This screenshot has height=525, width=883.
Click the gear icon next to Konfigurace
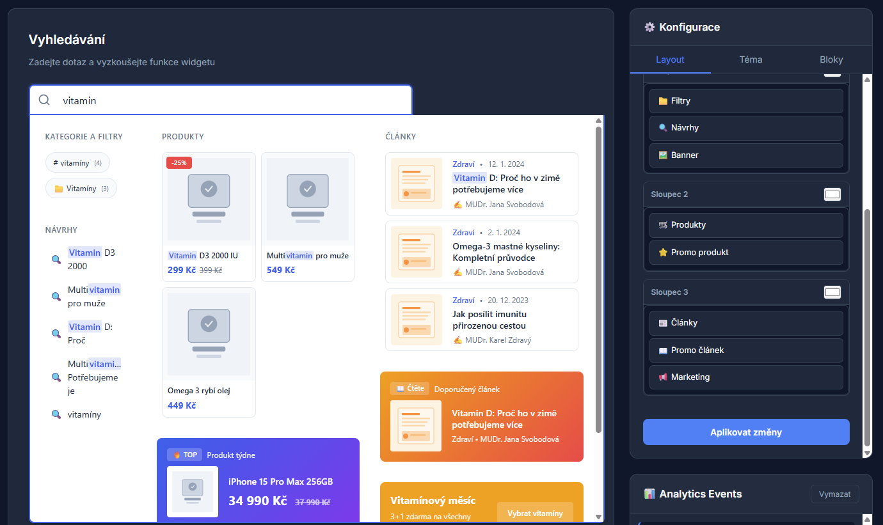649,27
